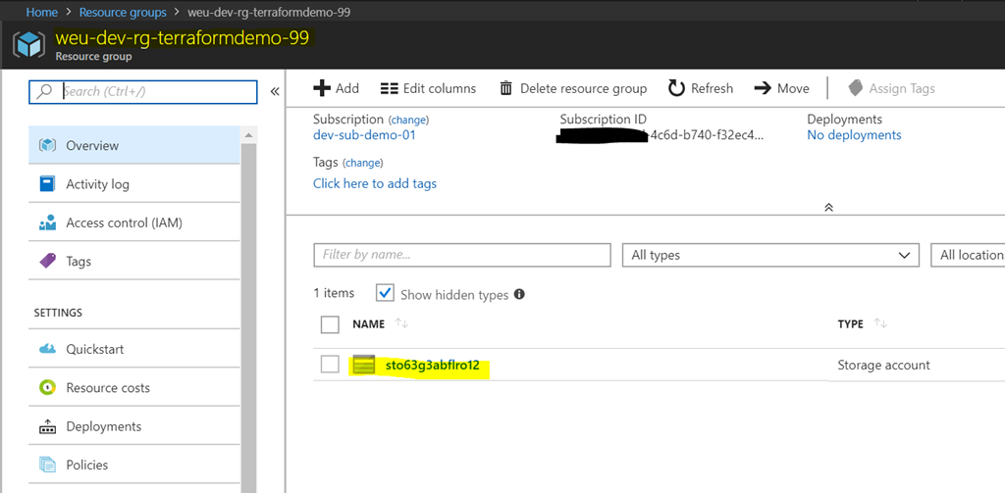Uncheck the Show hidden types checkbox
Image resolution: width=1005 pixels, height=493 pixels.
tap(385, 294)
